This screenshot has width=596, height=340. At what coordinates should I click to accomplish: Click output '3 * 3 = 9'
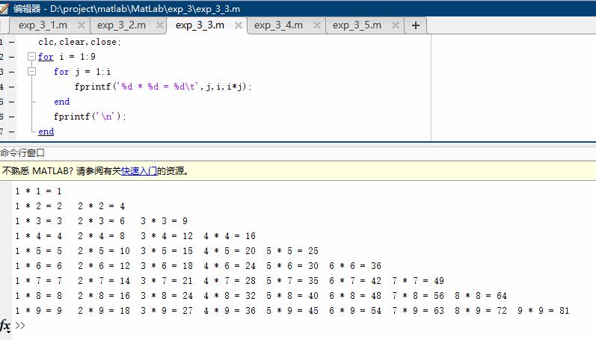165,221
